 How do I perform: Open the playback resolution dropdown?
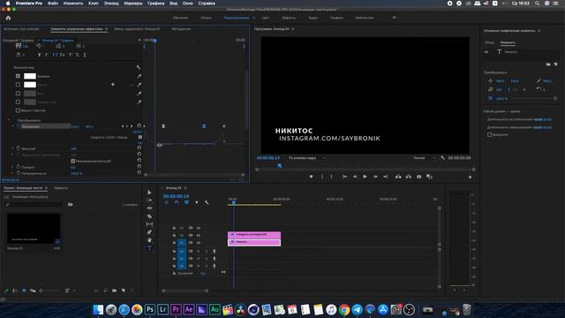[424, 158]
